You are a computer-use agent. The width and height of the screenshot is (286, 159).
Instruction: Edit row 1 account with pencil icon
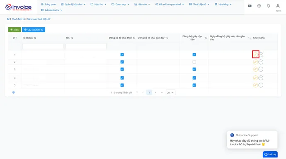[x=256, y=55]
